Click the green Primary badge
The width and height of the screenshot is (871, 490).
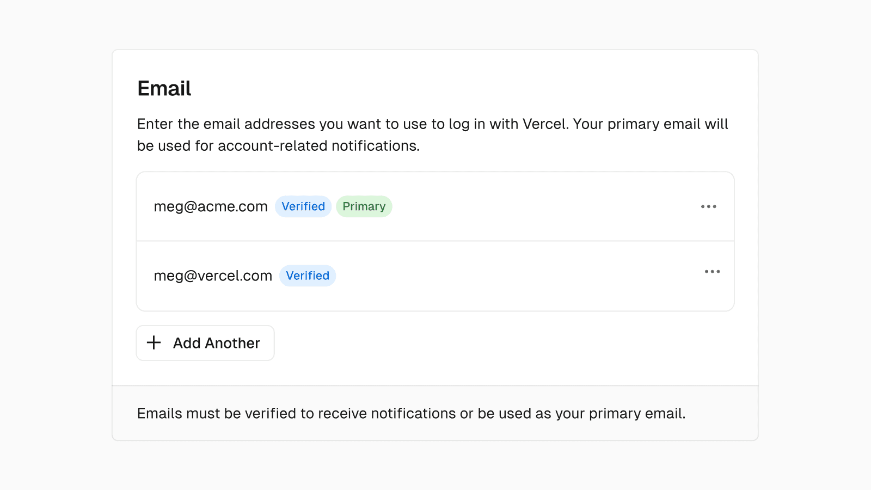364,206
